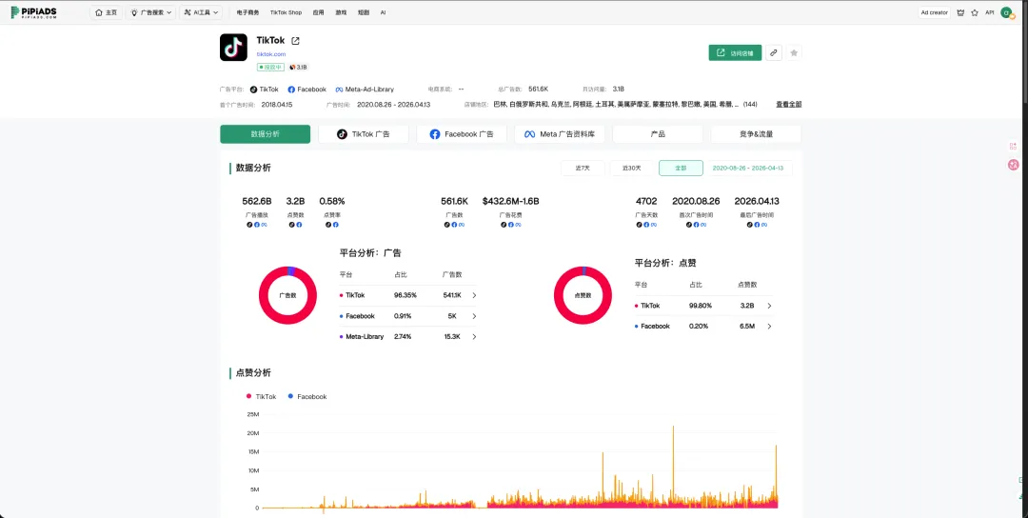Viewport: 1028px width, 518px height.
Task: Toggle Facebook legend in 点赞分析 chart
Action: 306,397
